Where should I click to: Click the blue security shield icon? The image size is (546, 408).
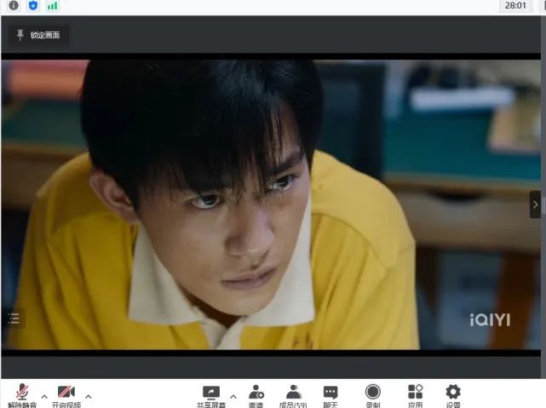(x=33, y=6)
